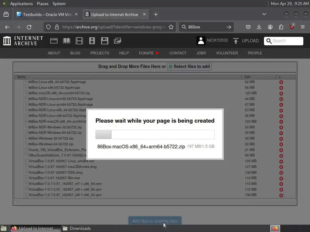Viewport: 310px width, 232px height.
Task: Open the PROJECTS menu link
Action: click(100, 53)
